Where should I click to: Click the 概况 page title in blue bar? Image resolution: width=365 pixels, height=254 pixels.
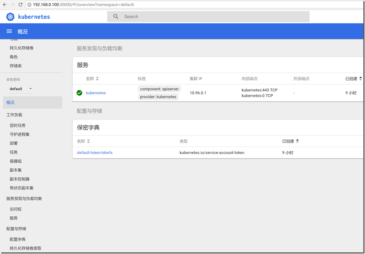[23, 32]
